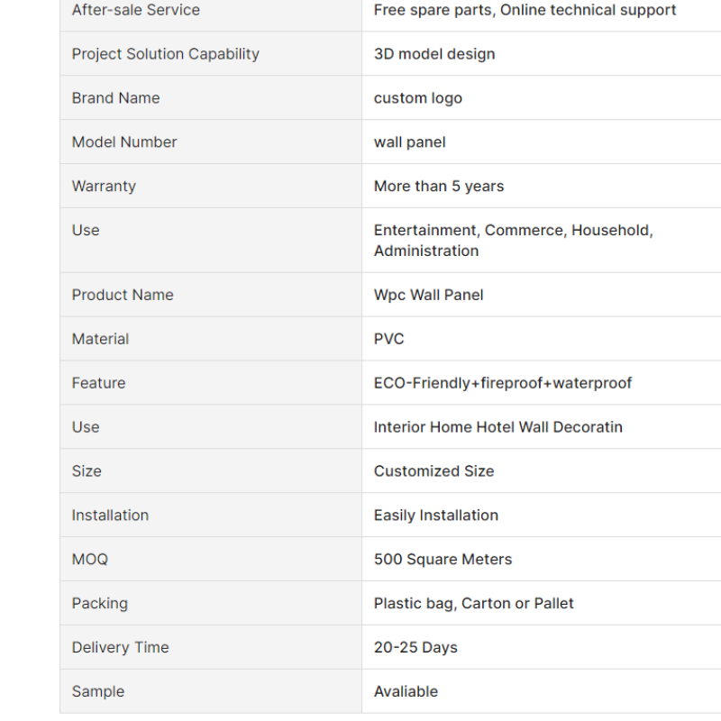This screenshot has height=721, width=721.
Task: Select the 'Wpc Wall Panel' value
Action: click(429, 295)
